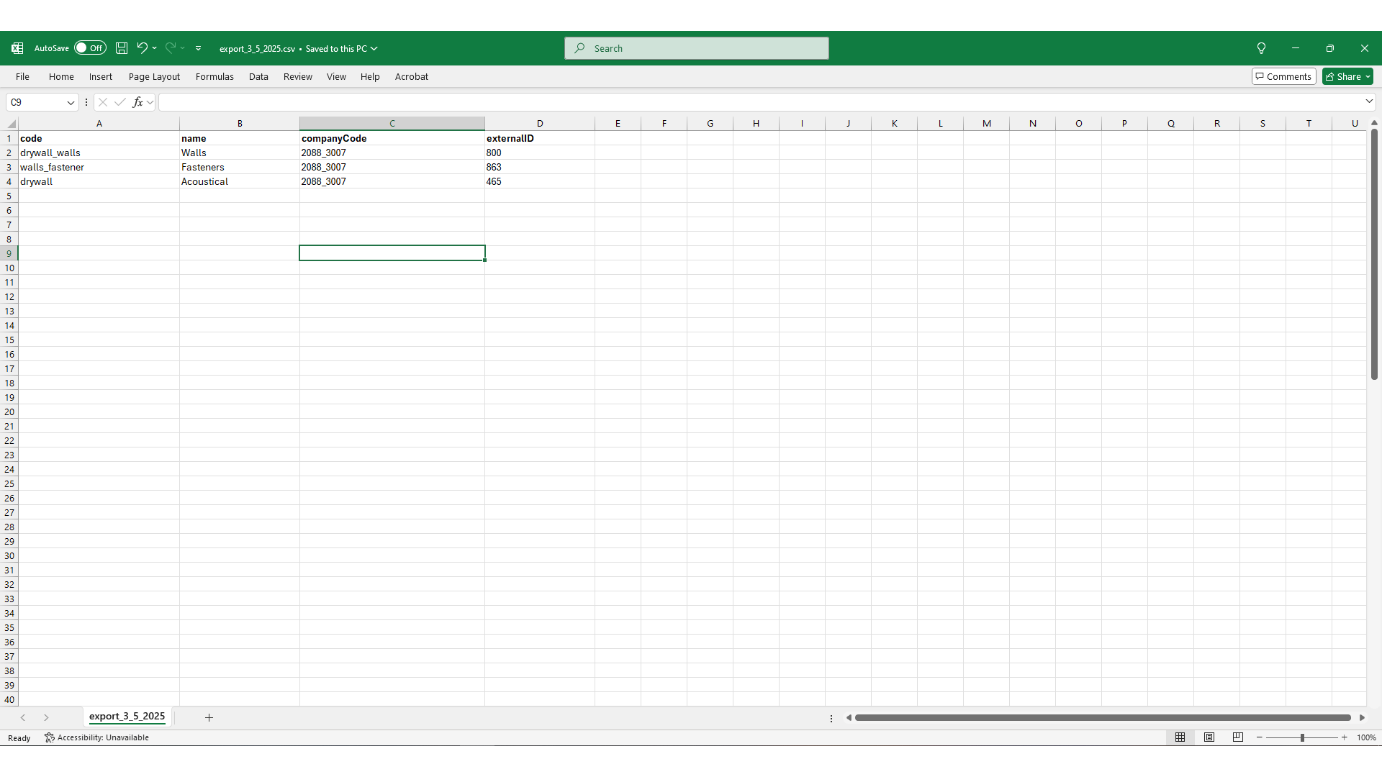Click the Undo arrow icon

(x=142, y=48)
